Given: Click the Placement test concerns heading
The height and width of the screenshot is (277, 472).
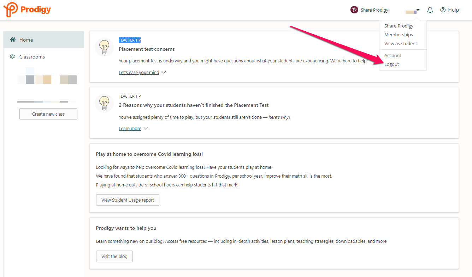Looking at the screenshot, I should click(x=147, y=49).
